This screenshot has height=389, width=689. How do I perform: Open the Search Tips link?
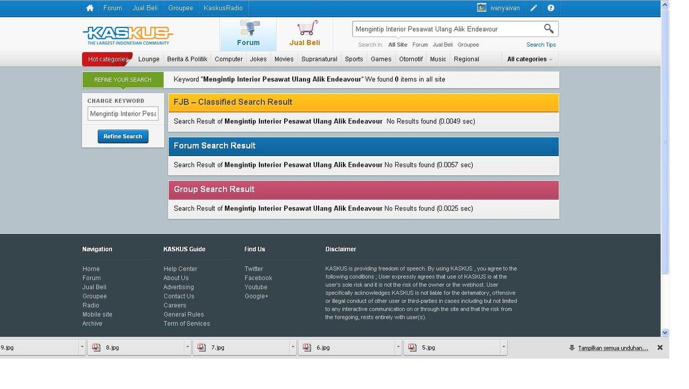541,45
